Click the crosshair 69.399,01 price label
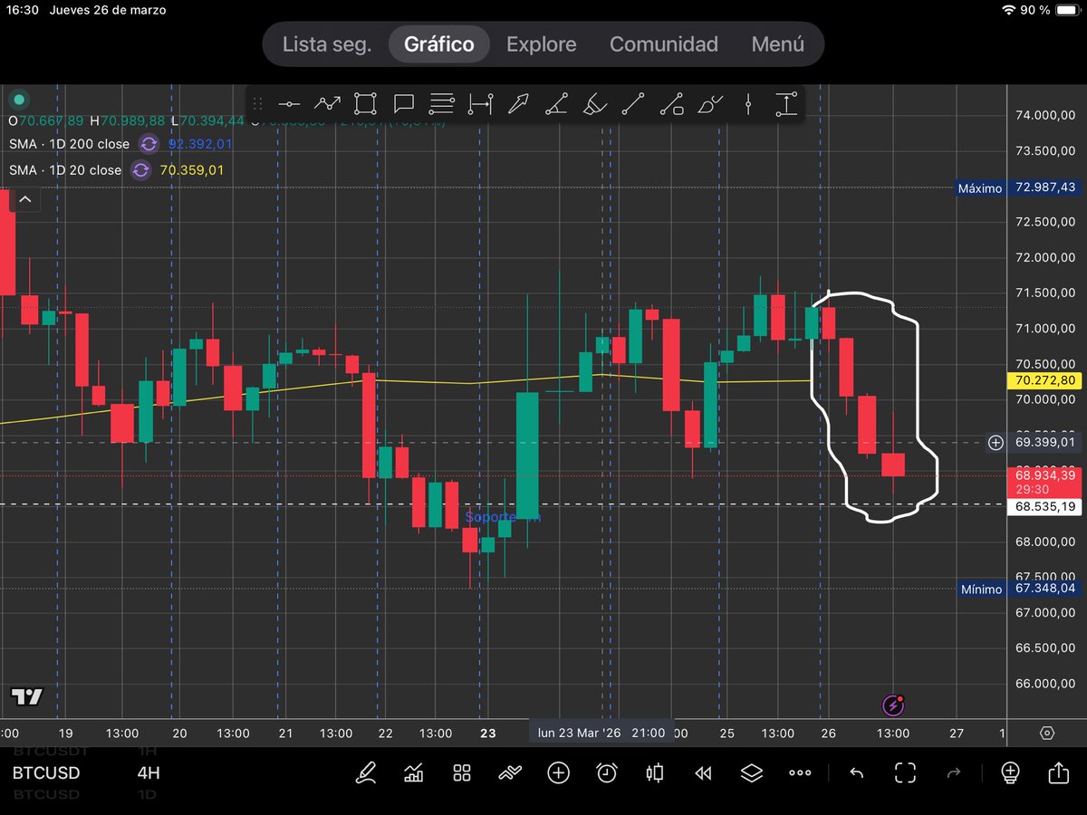The height and width of the screenshot is (815, 1087). (1045, 443)
